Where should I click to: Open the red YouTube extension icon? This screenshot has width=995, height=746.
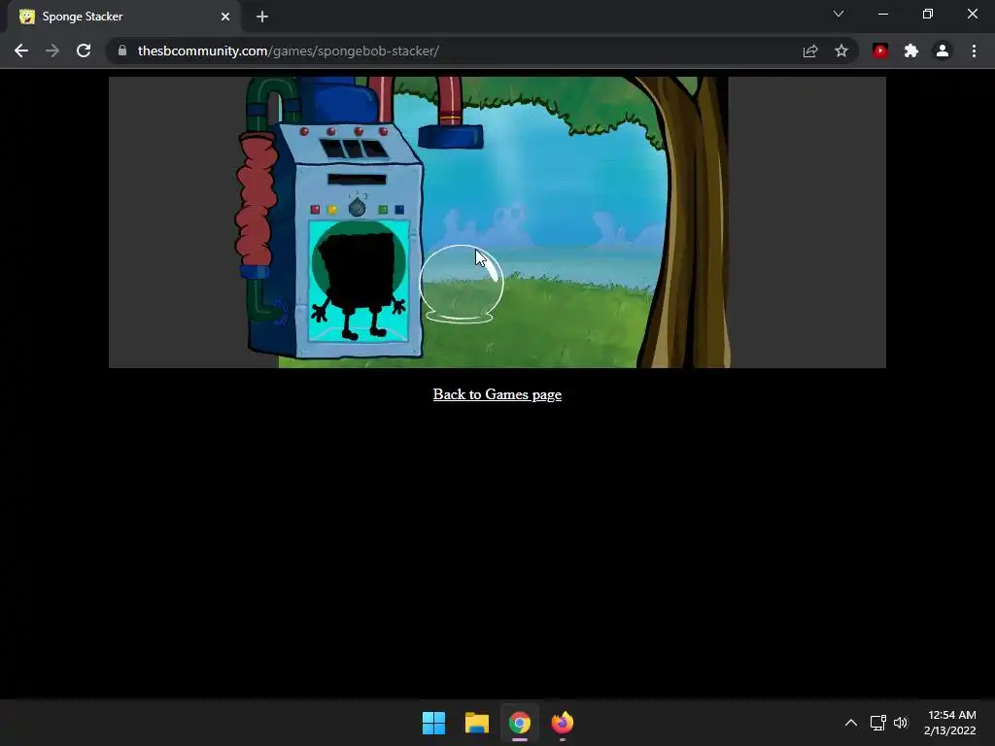click(880, 51)
